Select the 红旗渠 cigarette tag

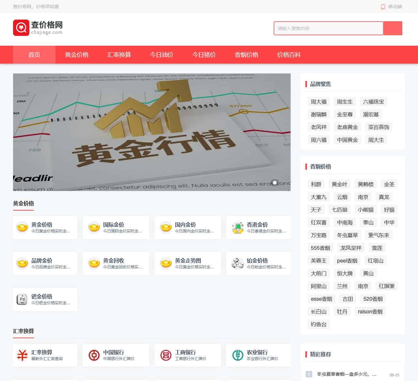pyautogui.click(x=387, y=286)
